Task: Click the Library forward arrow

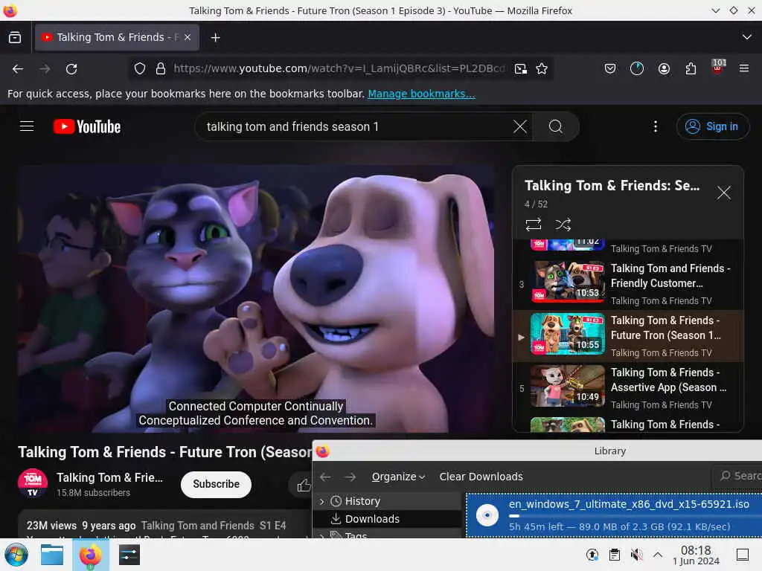Action: tap(350, 477)
